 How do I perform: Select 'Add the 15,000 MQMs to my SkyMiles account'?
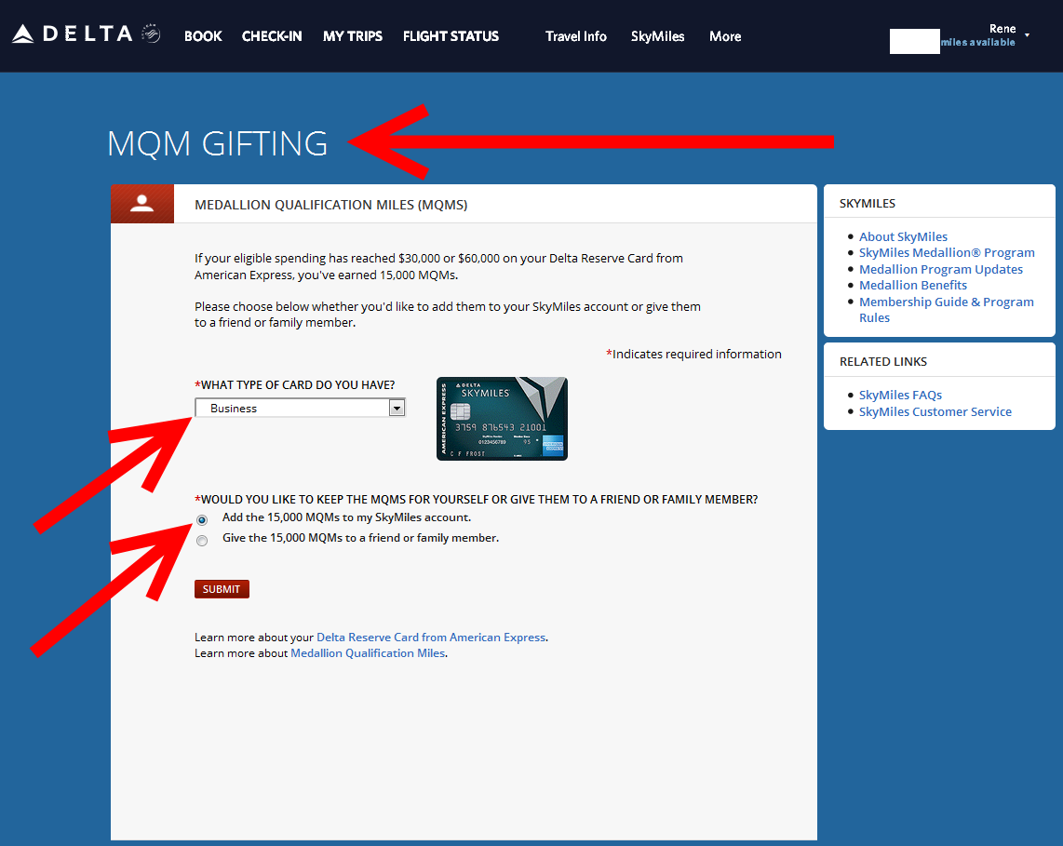click(202, 519)
